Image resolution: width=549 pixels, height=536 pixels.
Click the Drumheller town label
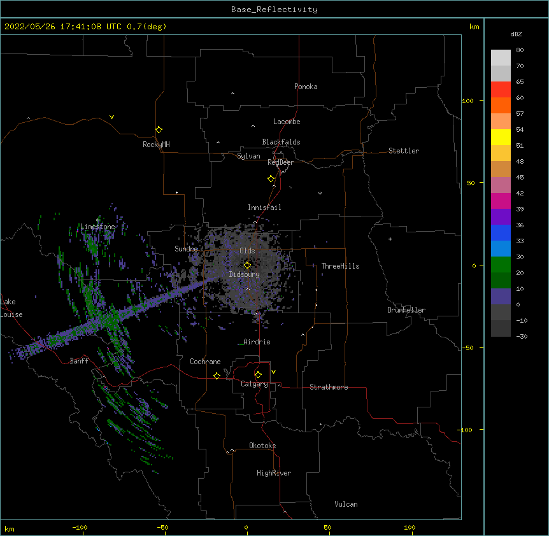[406, 310]
